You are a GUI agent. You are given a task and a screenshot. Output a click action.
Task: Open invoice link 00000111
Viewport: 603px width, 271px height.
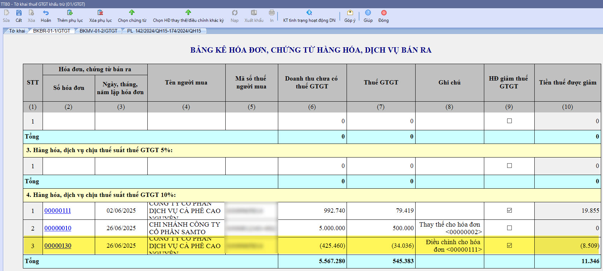(x=58, y=211)
